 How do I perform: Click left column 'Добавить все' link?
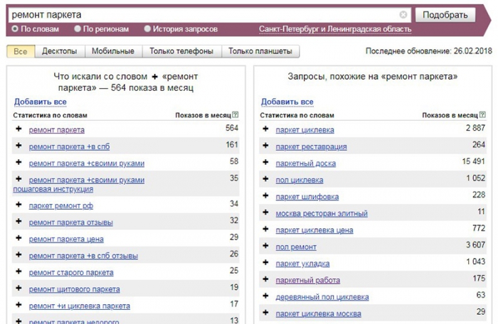(x=41, y=102)
